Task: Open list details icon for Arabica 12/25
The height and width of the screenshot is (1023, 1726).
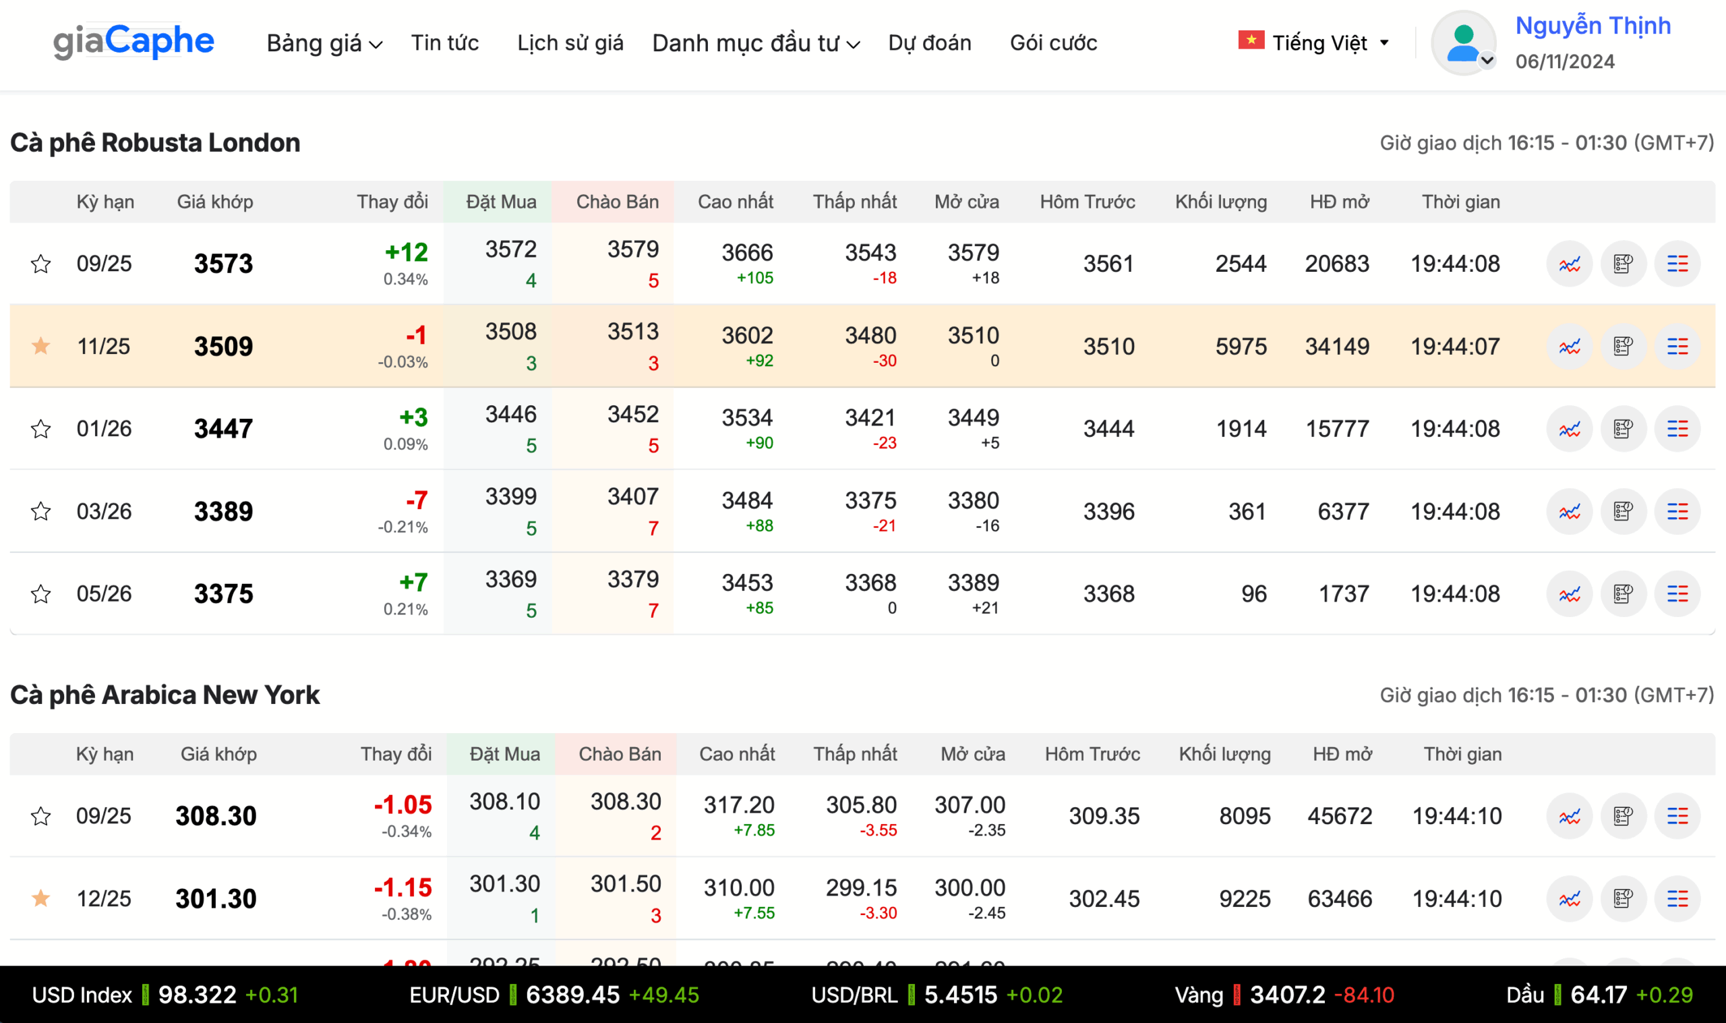Action: [1676, 899]
